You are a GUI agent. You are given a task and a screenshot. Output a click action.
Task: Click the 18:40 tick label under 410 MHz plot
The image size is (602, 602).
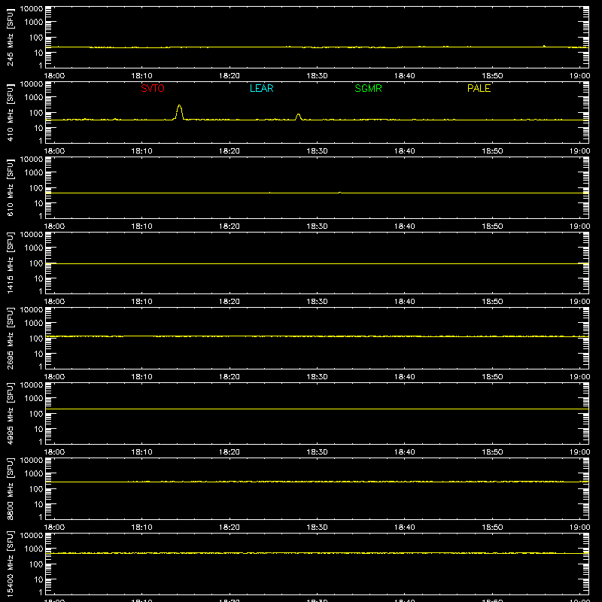[x=405, y=151]
